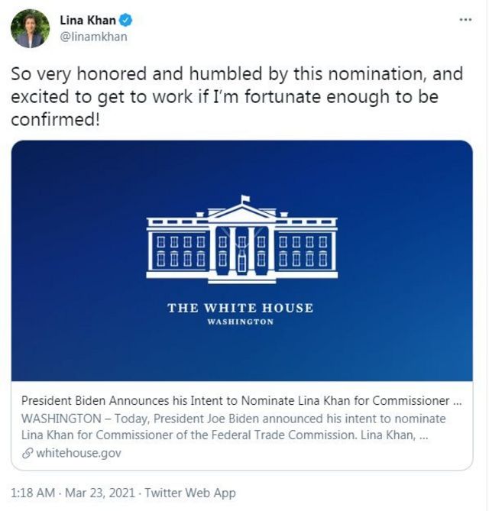Viewport: 489px width, 511px height.
Task: Click the small "WASHINGTON" caption under the logo
Action: tap(240, 322)
